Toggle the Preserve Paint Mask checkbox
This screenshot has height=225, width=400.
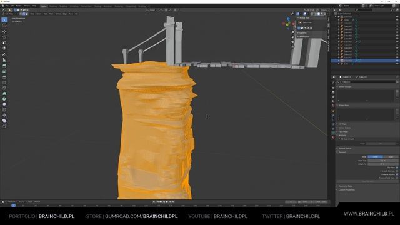tap(397, 177)
